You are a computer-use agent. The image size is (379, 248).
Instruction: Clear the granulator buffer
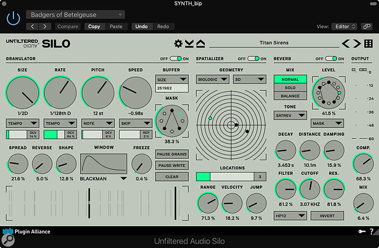point(172,177)
